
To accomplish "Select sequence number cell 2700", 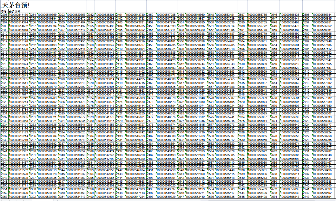I will (x=307, y=34).
